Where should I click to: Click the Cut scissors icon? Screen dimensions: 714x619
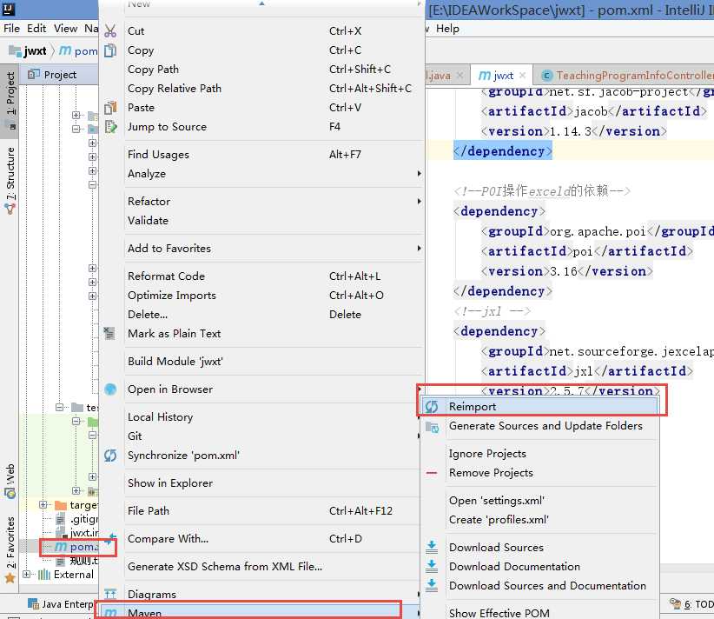pos(110,31)
